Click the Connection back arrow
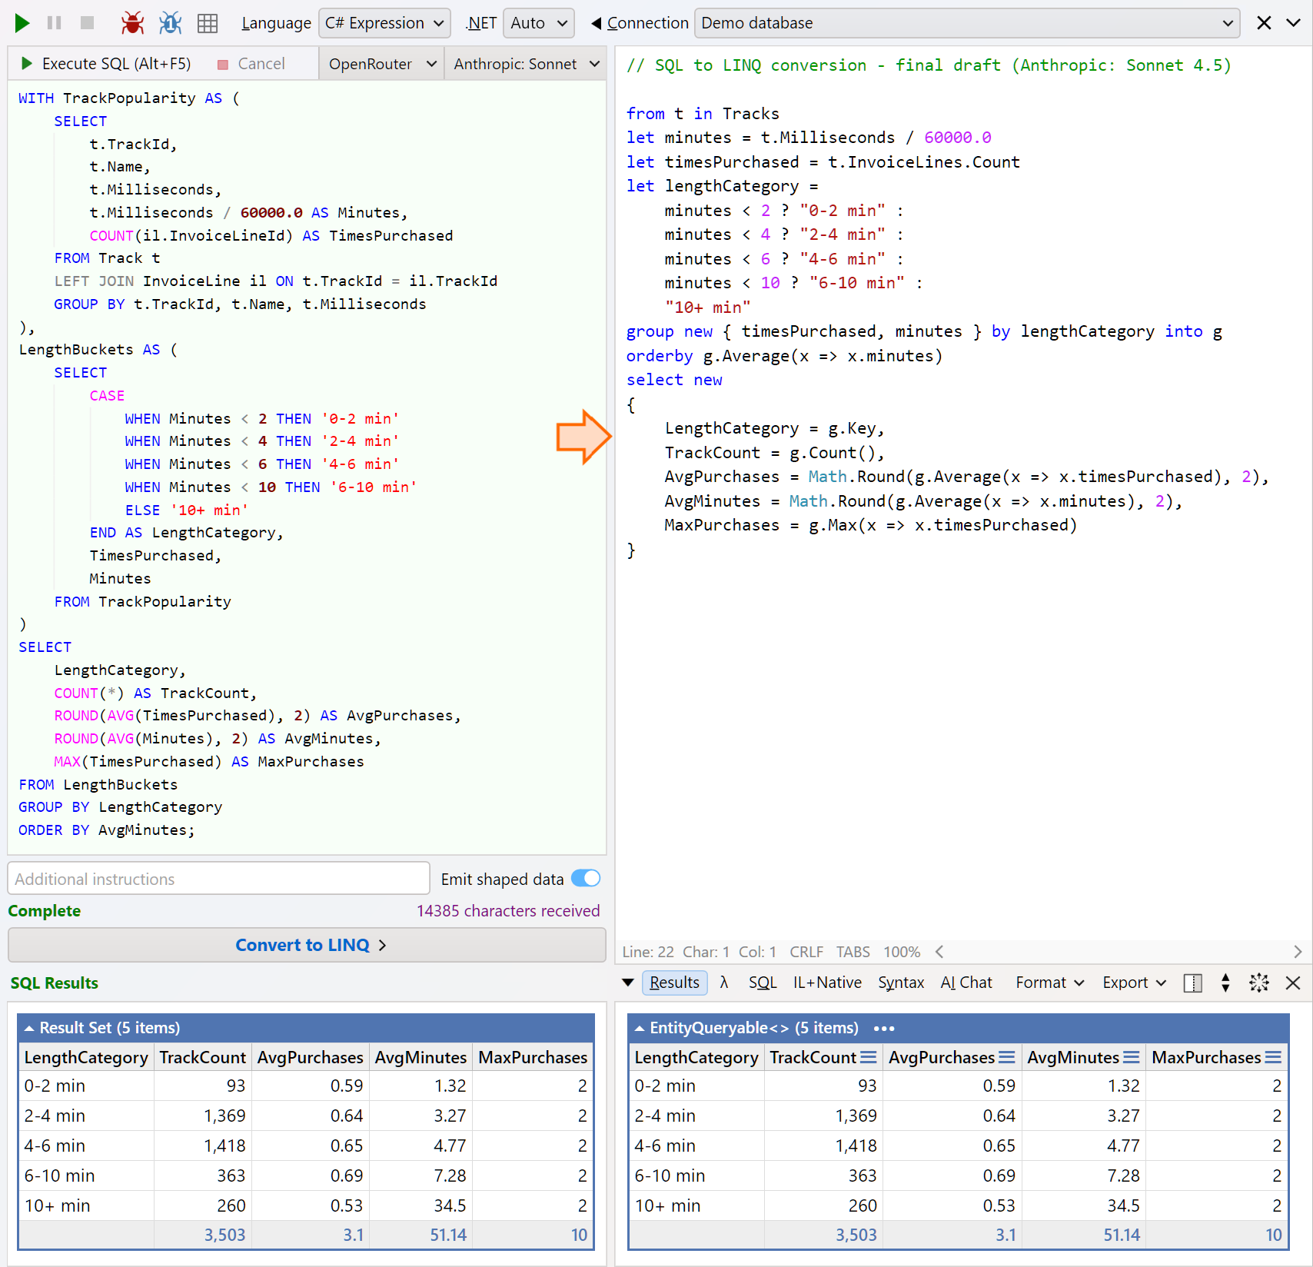 595,22
